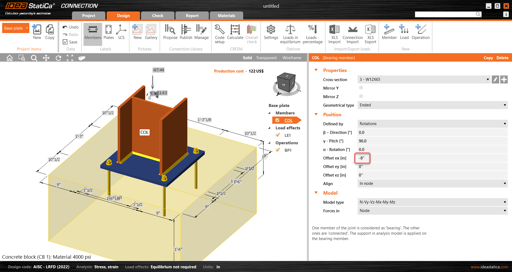Open the Materials tab

226,15
